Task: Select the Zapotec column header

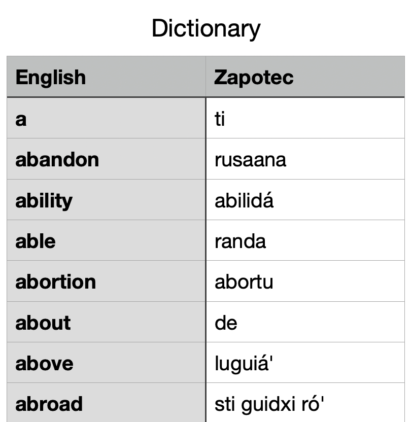Action: click(254, 78)
